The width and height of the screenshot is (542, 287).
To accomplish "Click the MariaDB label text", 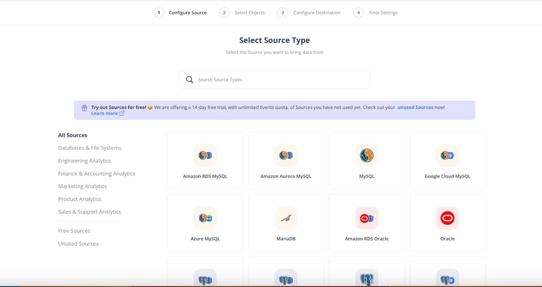I will (x=286, y=239).
